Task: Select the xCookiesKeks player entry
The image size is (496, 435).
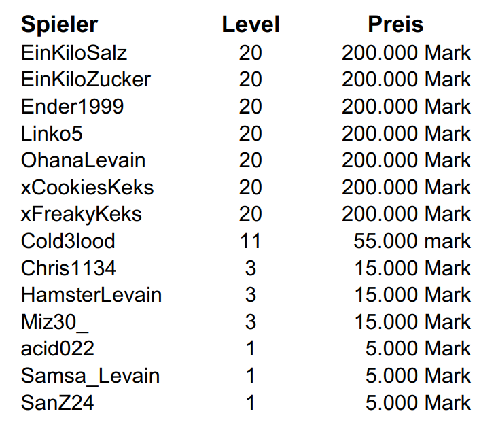Action: (87, 188)
